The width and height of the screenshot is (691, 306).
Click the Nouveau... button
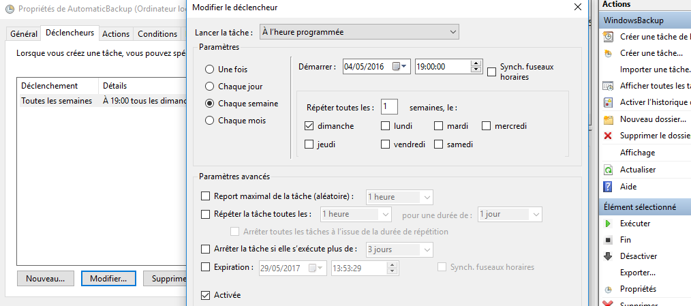(45, 279)
